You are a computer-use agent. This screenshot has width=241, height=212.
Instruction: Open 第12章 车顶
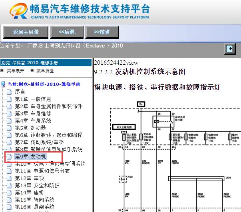pos(29,178)
